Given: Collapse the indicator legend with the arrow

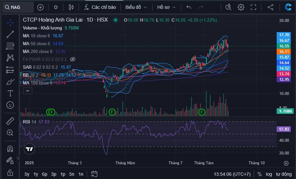Looking at the screenshot, I should [28, 91].
